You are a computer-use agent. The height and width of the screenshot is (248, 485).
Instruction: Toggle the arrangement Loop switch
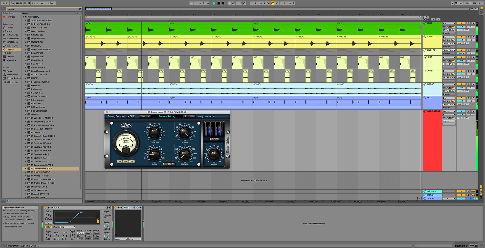272,3
